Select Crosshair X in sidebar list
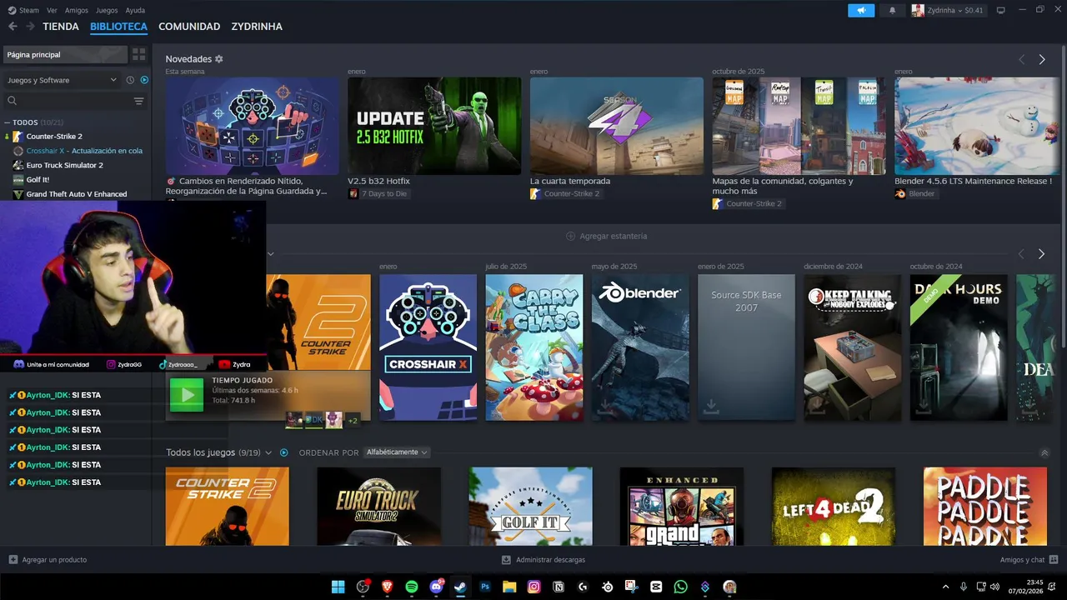 coord(76,151)
